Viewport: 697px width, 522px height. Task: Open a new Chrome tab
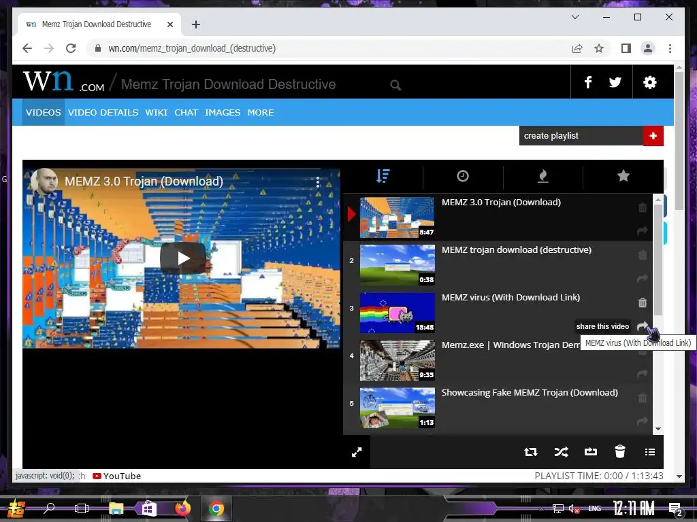(x=195, y=24)
